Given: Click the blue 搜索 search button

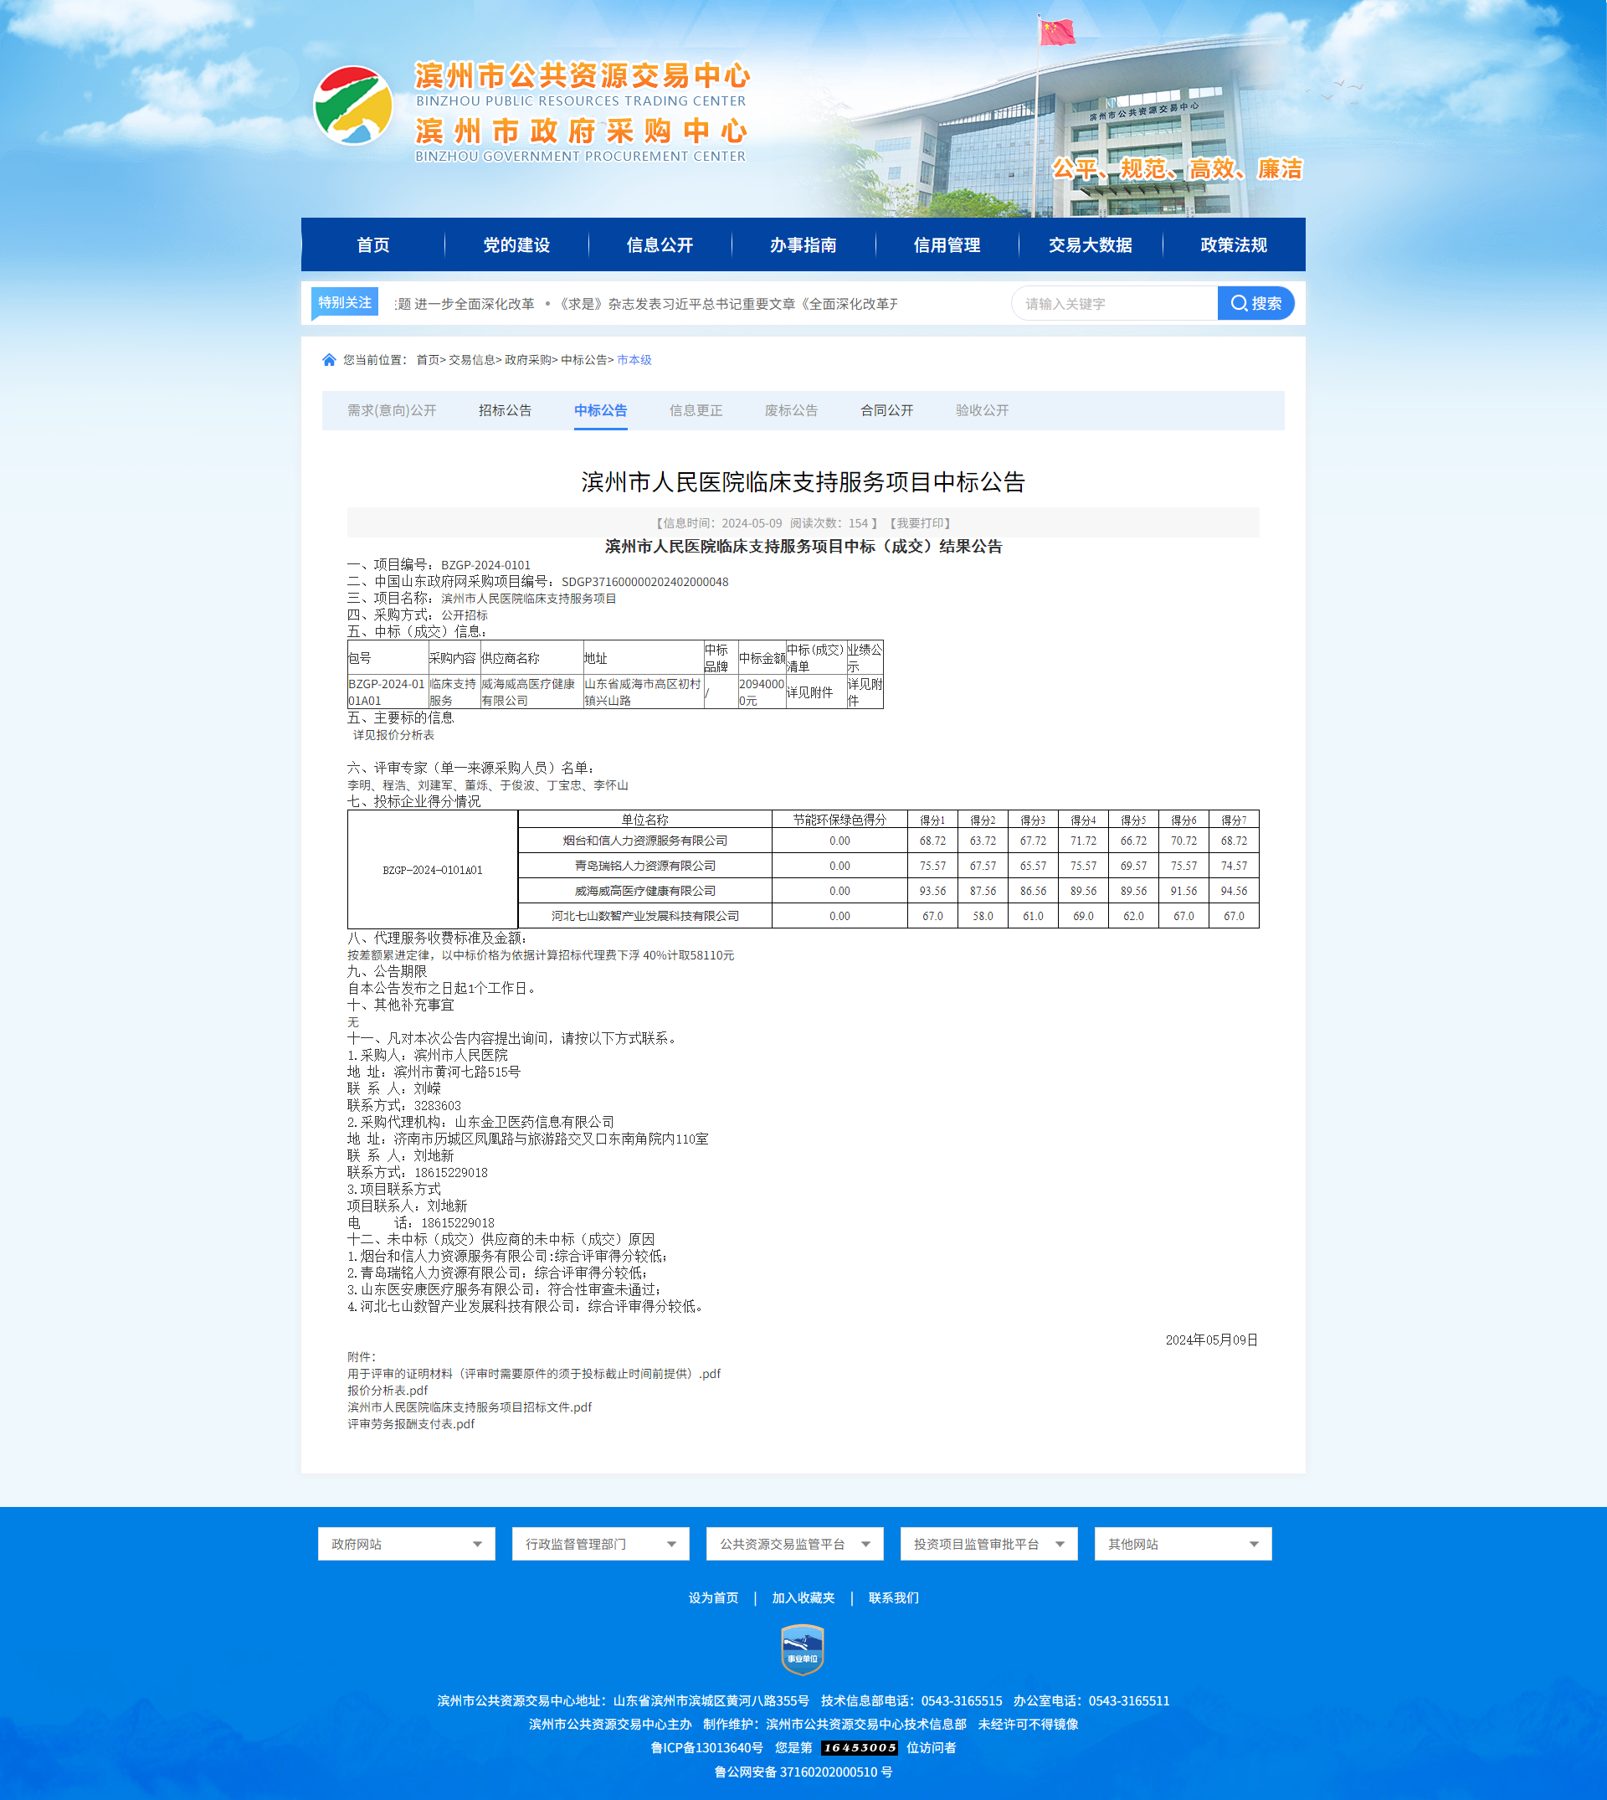Looking at the screenshot, I should pos(1255,303).
